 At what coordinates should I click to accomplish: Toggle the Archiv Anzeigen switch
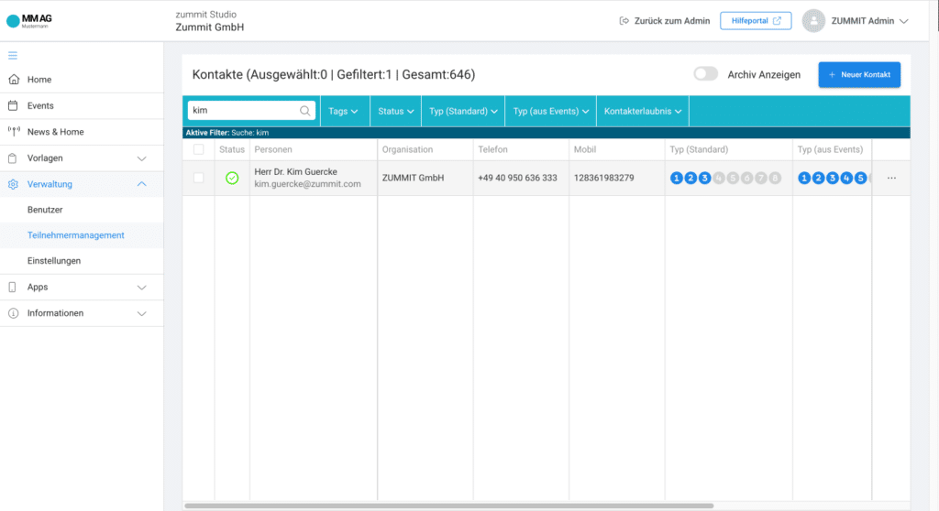[x=705, y=74]
